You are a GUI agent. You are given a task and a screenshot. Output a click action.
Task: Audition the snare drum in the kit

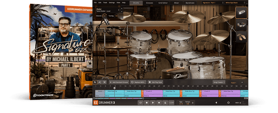142,62
